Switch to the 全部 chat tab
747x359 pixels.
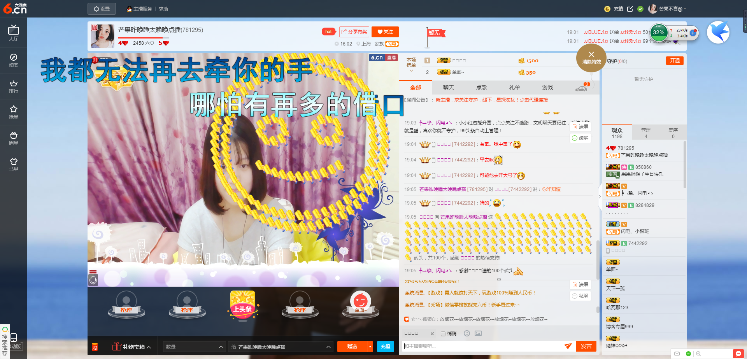coord(415,88)
